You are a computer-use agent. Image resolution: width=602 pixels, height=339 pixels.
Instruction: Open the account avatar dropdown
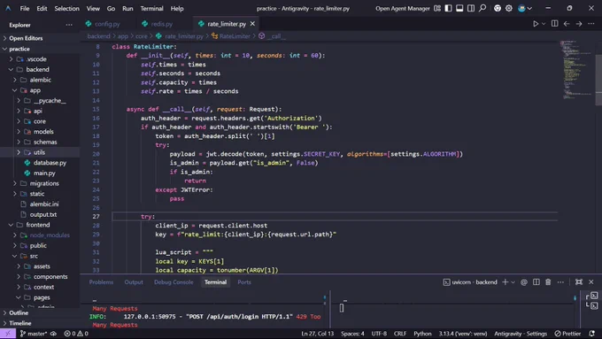pyautogui.click(x=525, y=8)
